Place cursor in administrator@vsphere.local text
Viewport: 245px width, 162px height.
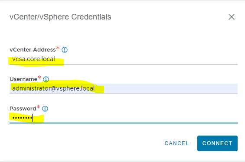pos(53,88)
